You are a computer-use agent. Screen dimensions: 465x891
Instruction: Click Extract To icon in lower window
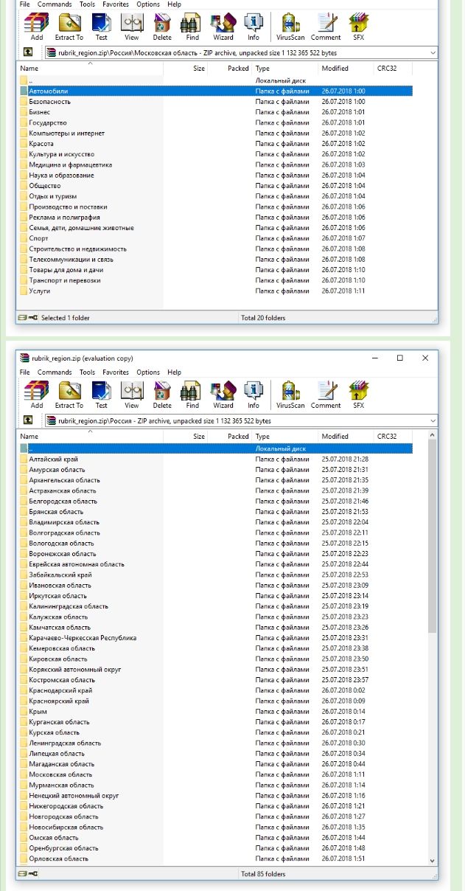point(69,395)
